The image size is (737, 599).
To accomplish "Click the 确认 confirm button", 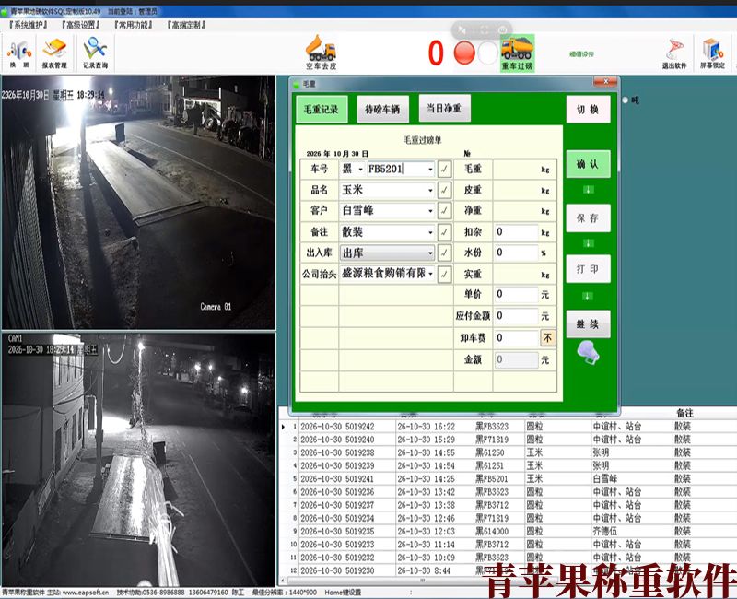I will point(588,164).
